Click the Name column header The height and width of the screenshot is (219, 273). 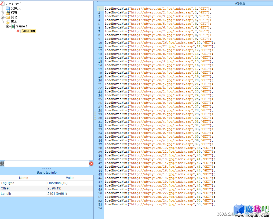coord(24,178)
